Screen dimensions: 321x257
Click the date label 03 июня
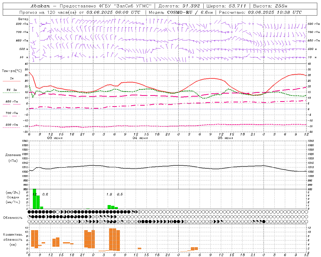55,138
